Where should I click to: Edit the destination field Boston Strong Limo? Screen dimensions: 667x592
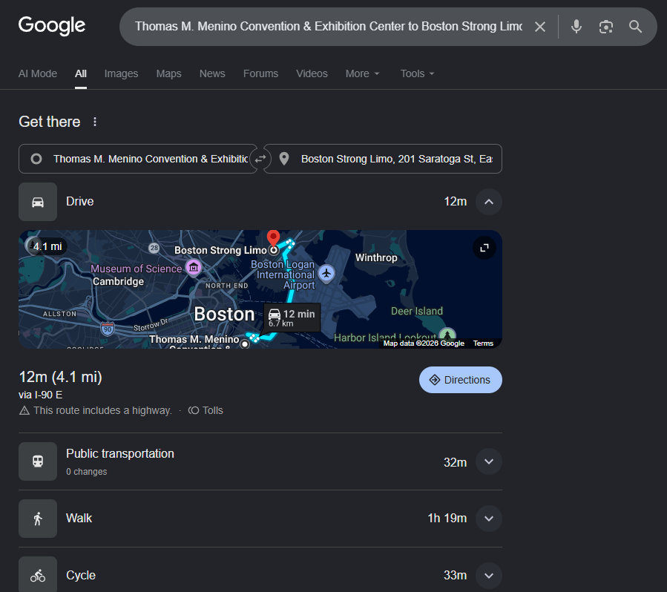pos(383,159)
